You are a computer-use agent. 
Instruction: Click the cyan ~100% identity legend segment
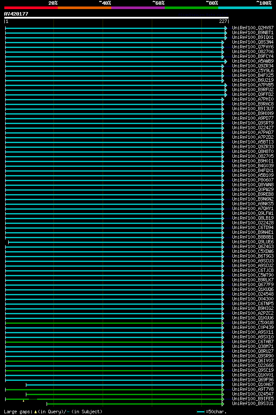pyautogui.click(x=245, y=8)
